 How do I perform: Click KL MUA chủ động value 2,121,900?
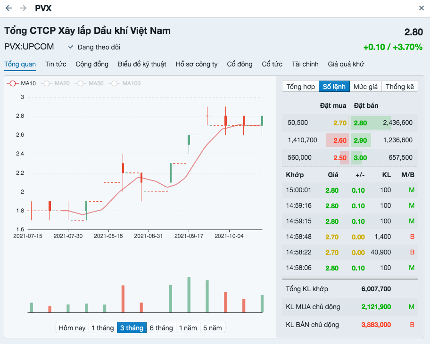tap(376, 307)
